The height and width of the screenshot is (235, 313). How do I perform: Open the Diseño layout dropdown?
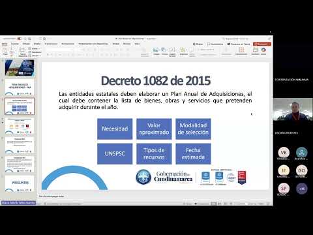click(x=34, y=49)
